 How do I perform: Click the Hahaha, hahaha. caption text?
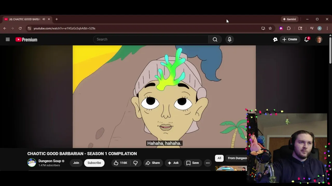(x=164, y=143)
